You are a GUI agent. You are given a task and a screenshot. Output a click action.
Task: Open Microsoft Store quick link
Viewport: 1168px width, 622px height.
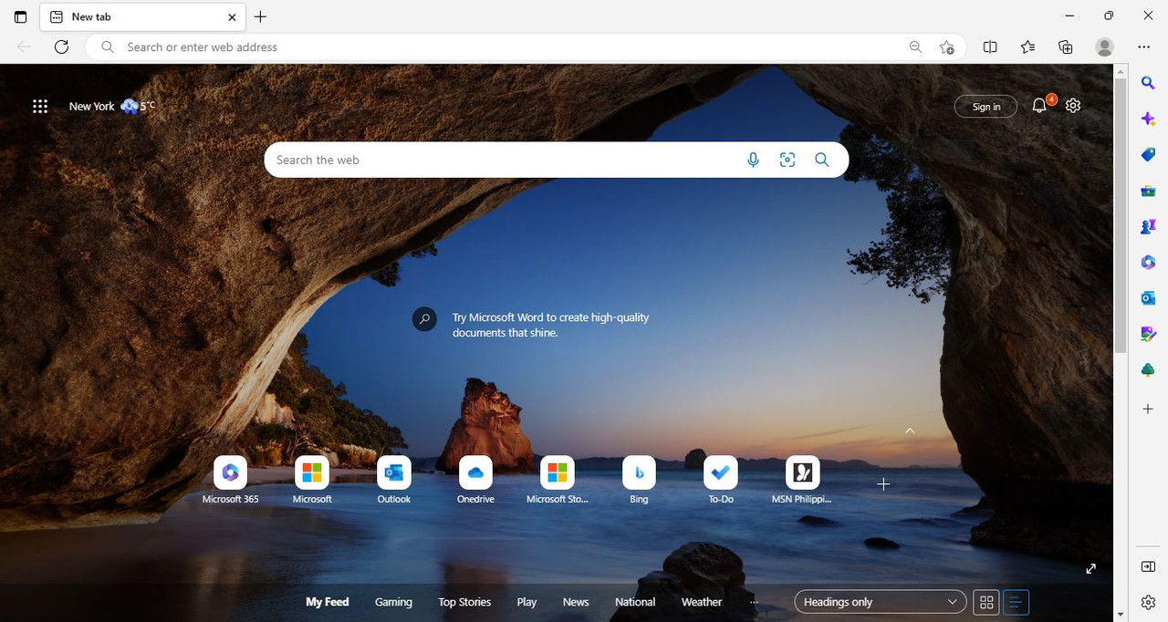[558, 481]
